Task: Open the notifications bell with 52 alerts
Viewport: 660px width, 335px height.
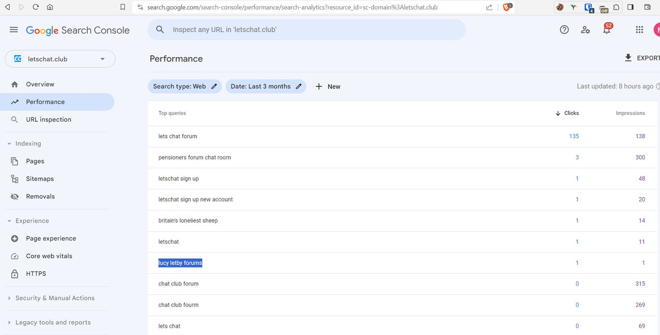Action: pyautogui.click(x=607, y=29)
